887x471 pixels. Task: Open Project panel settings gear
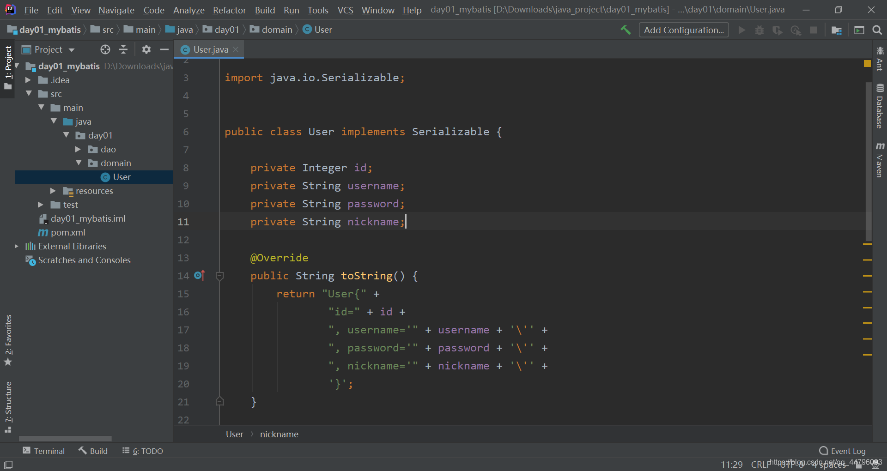(146, 49)
